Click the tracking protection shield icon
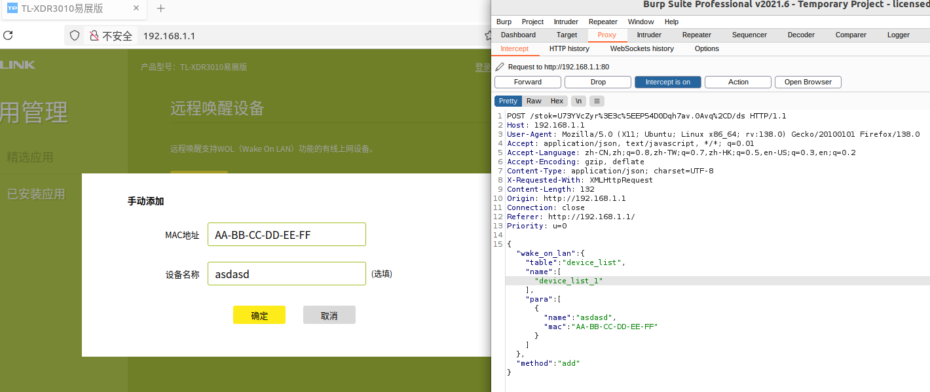The width and height of the screenshot is (930, 392). click(x=75, y=35)
